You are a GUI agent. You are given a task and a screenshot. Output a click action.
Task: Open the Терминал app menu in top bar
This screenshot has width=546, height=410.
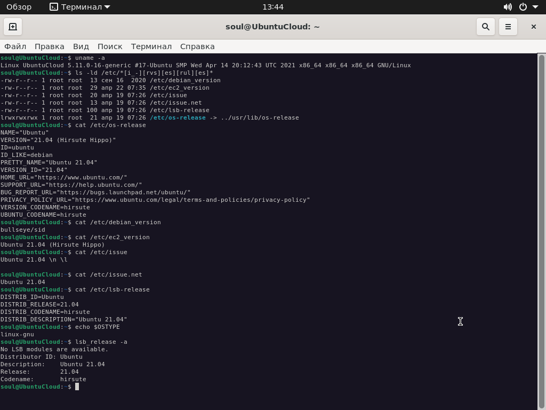tap(80, 7)
